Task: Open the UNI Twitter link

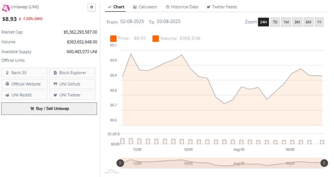Action: point(72,95)
